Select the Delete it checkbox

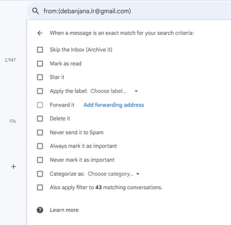[x=40, y=119]
